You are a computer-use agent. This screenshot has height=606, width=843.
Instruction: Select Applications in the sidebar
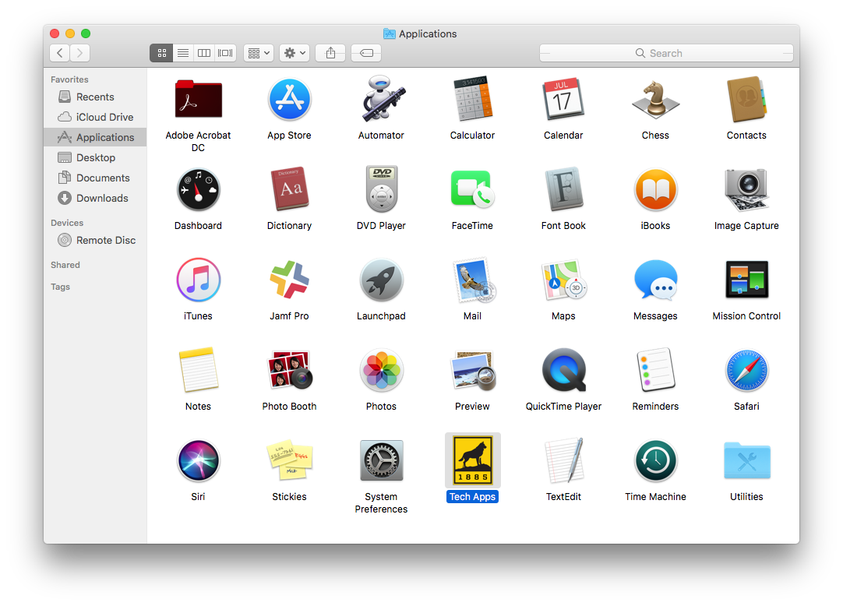(95, 137)
